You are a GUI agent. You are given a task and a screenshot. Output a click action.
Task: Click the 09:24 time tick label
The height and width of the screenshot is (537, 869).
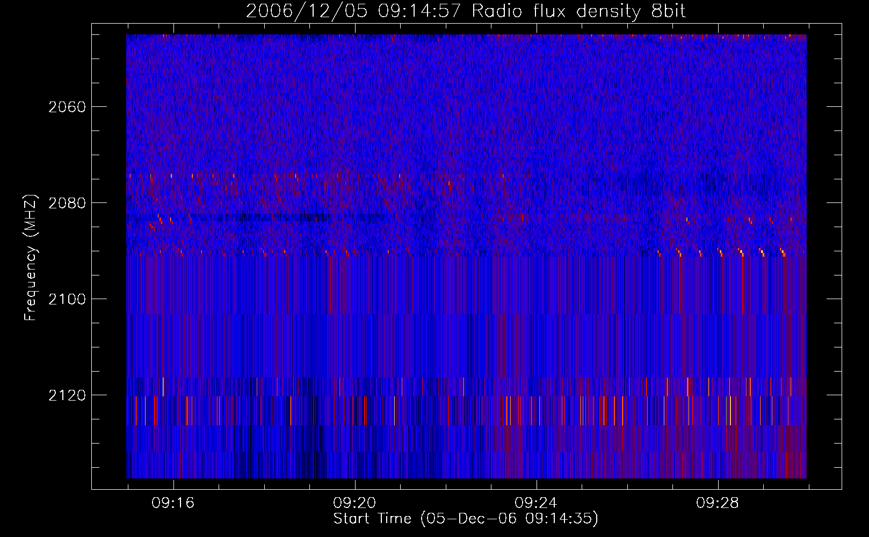point(536,503)
